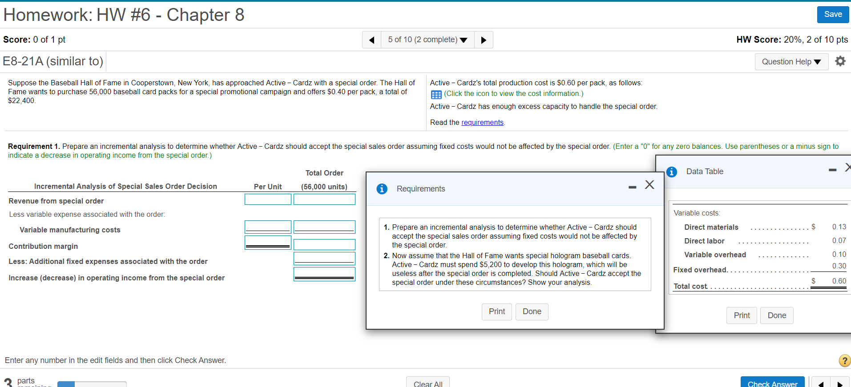This screenshot has height=387, width=851.
Task: Click the HW Score text
Action: pyautogui.click(x=792, y=40)
